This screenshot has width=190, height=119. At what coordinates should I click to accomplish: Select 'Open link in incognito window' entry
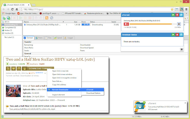64,78
